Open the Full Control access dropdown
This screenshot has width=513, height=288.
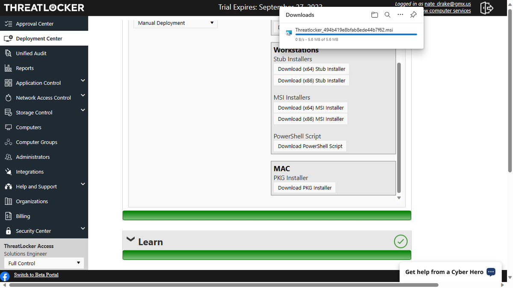pyautogui.click(x=44, y=263)
